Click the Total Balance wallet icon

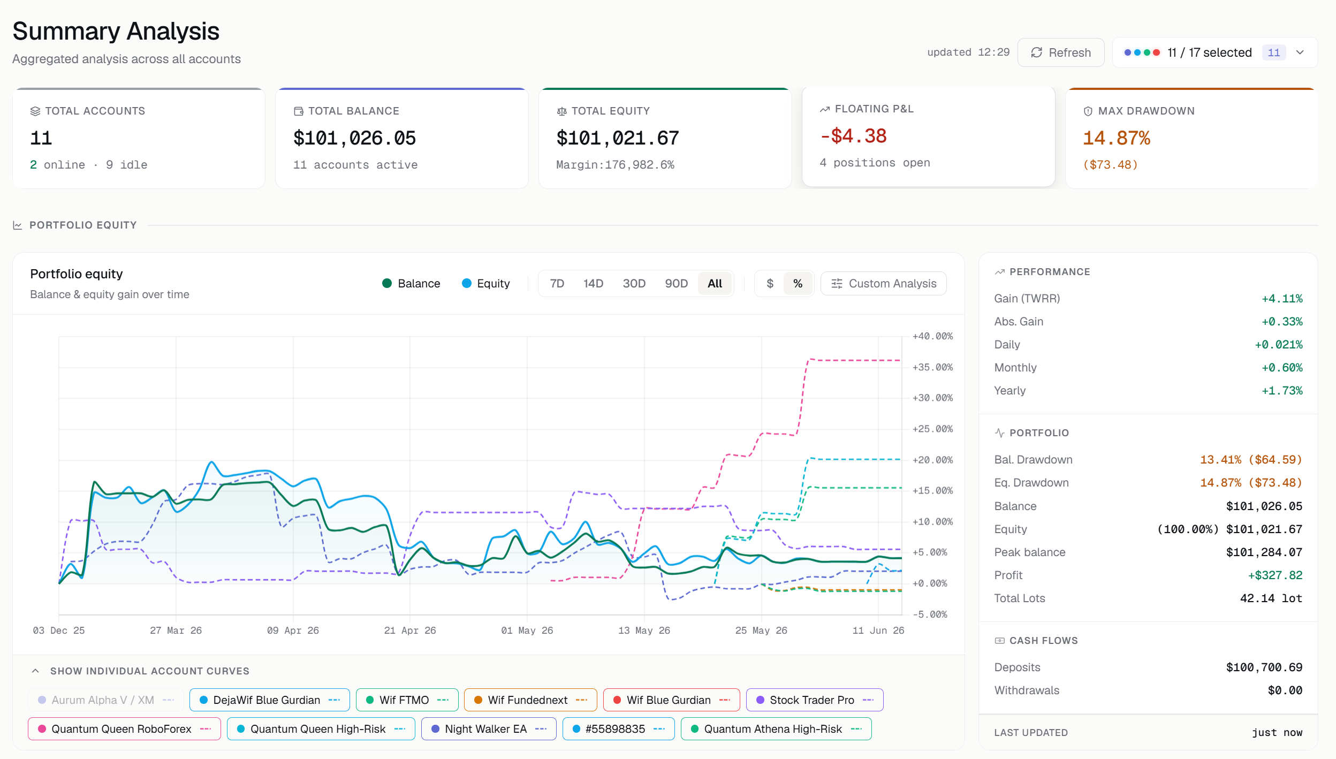(299, 111)
